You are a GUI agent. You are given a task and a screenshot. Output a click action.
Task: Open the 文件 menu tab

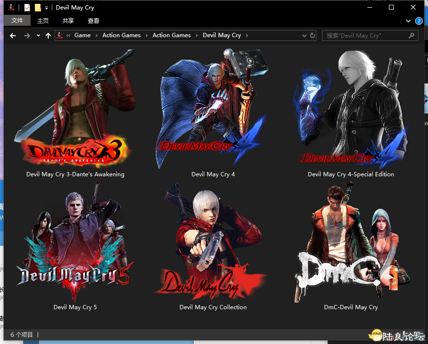[17, 20]
